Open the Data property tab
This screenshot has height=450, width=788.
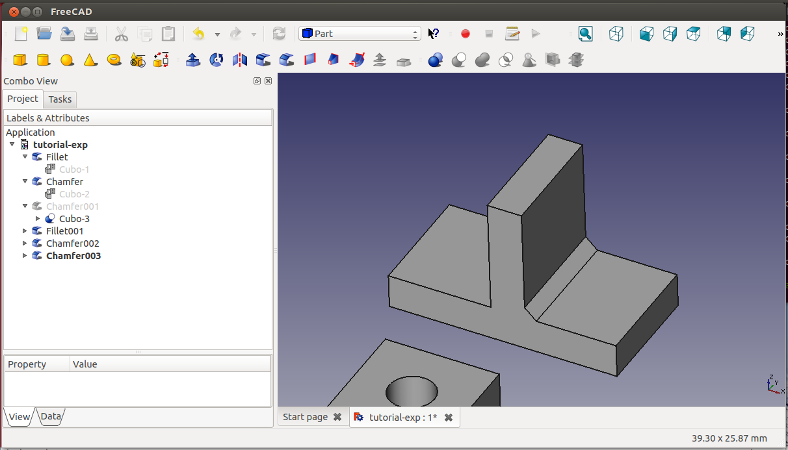point(51,417)
